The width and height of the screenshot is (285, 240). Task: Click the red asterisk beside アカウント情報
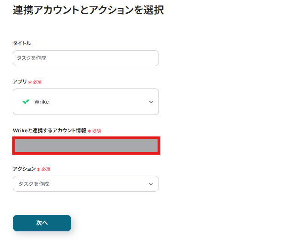pos(90,131)
